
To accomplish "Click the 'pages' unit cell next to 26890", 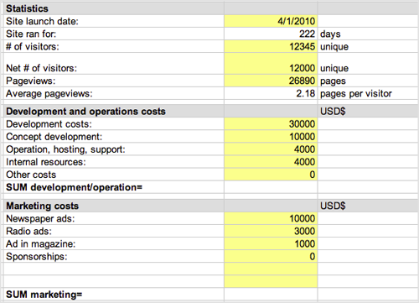I will [x=368, y=81].
